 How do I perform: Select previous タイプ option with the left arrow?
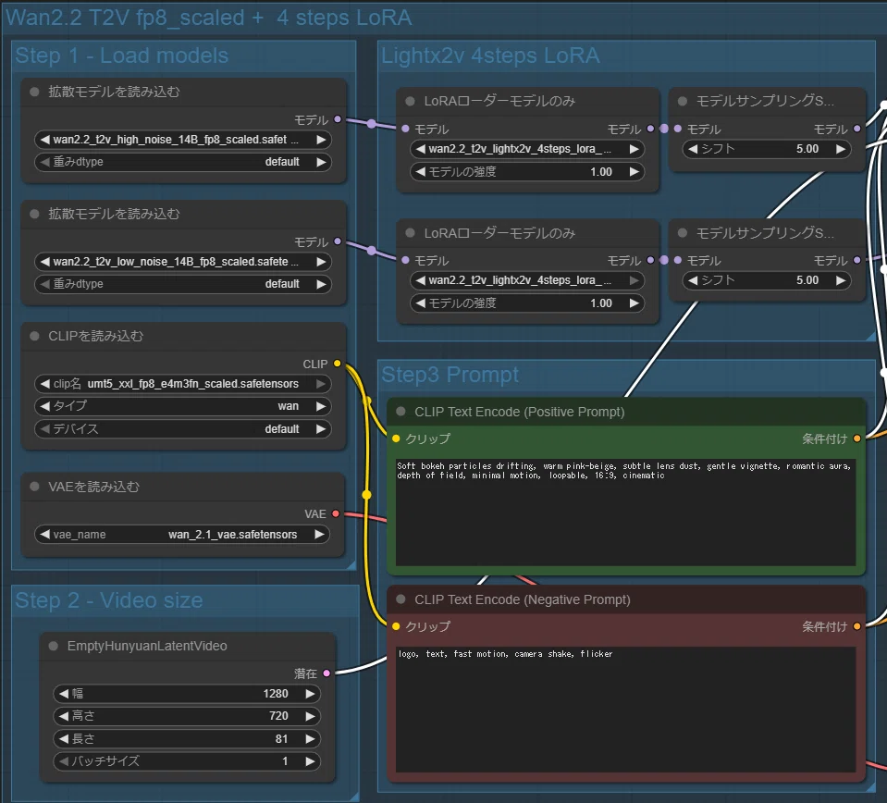(45, 406)
